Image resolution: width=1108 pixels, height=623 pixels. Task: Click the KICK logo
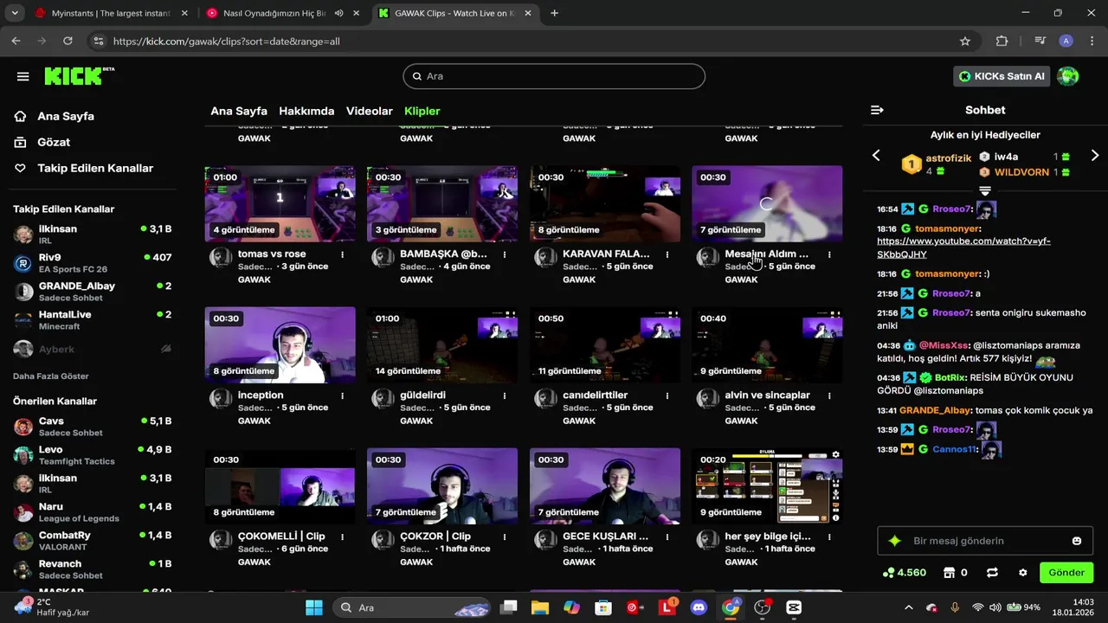pos(79,76)
